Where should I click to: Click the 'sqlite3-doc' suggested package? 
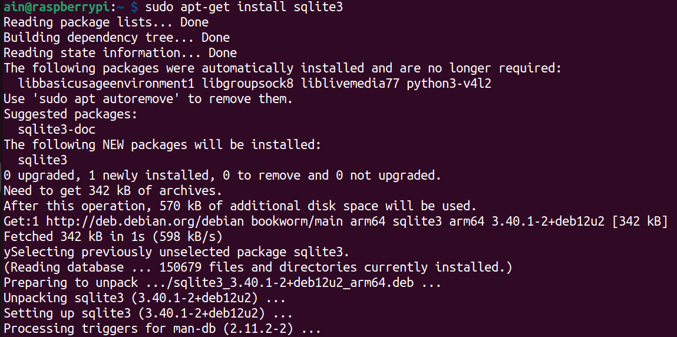57,130
